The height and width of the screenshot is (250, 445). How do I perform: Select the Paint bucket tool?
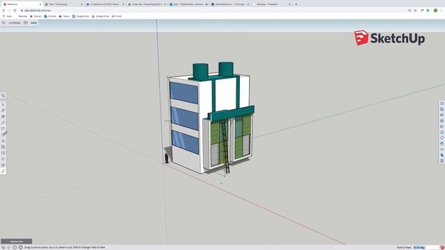point(3,117)
